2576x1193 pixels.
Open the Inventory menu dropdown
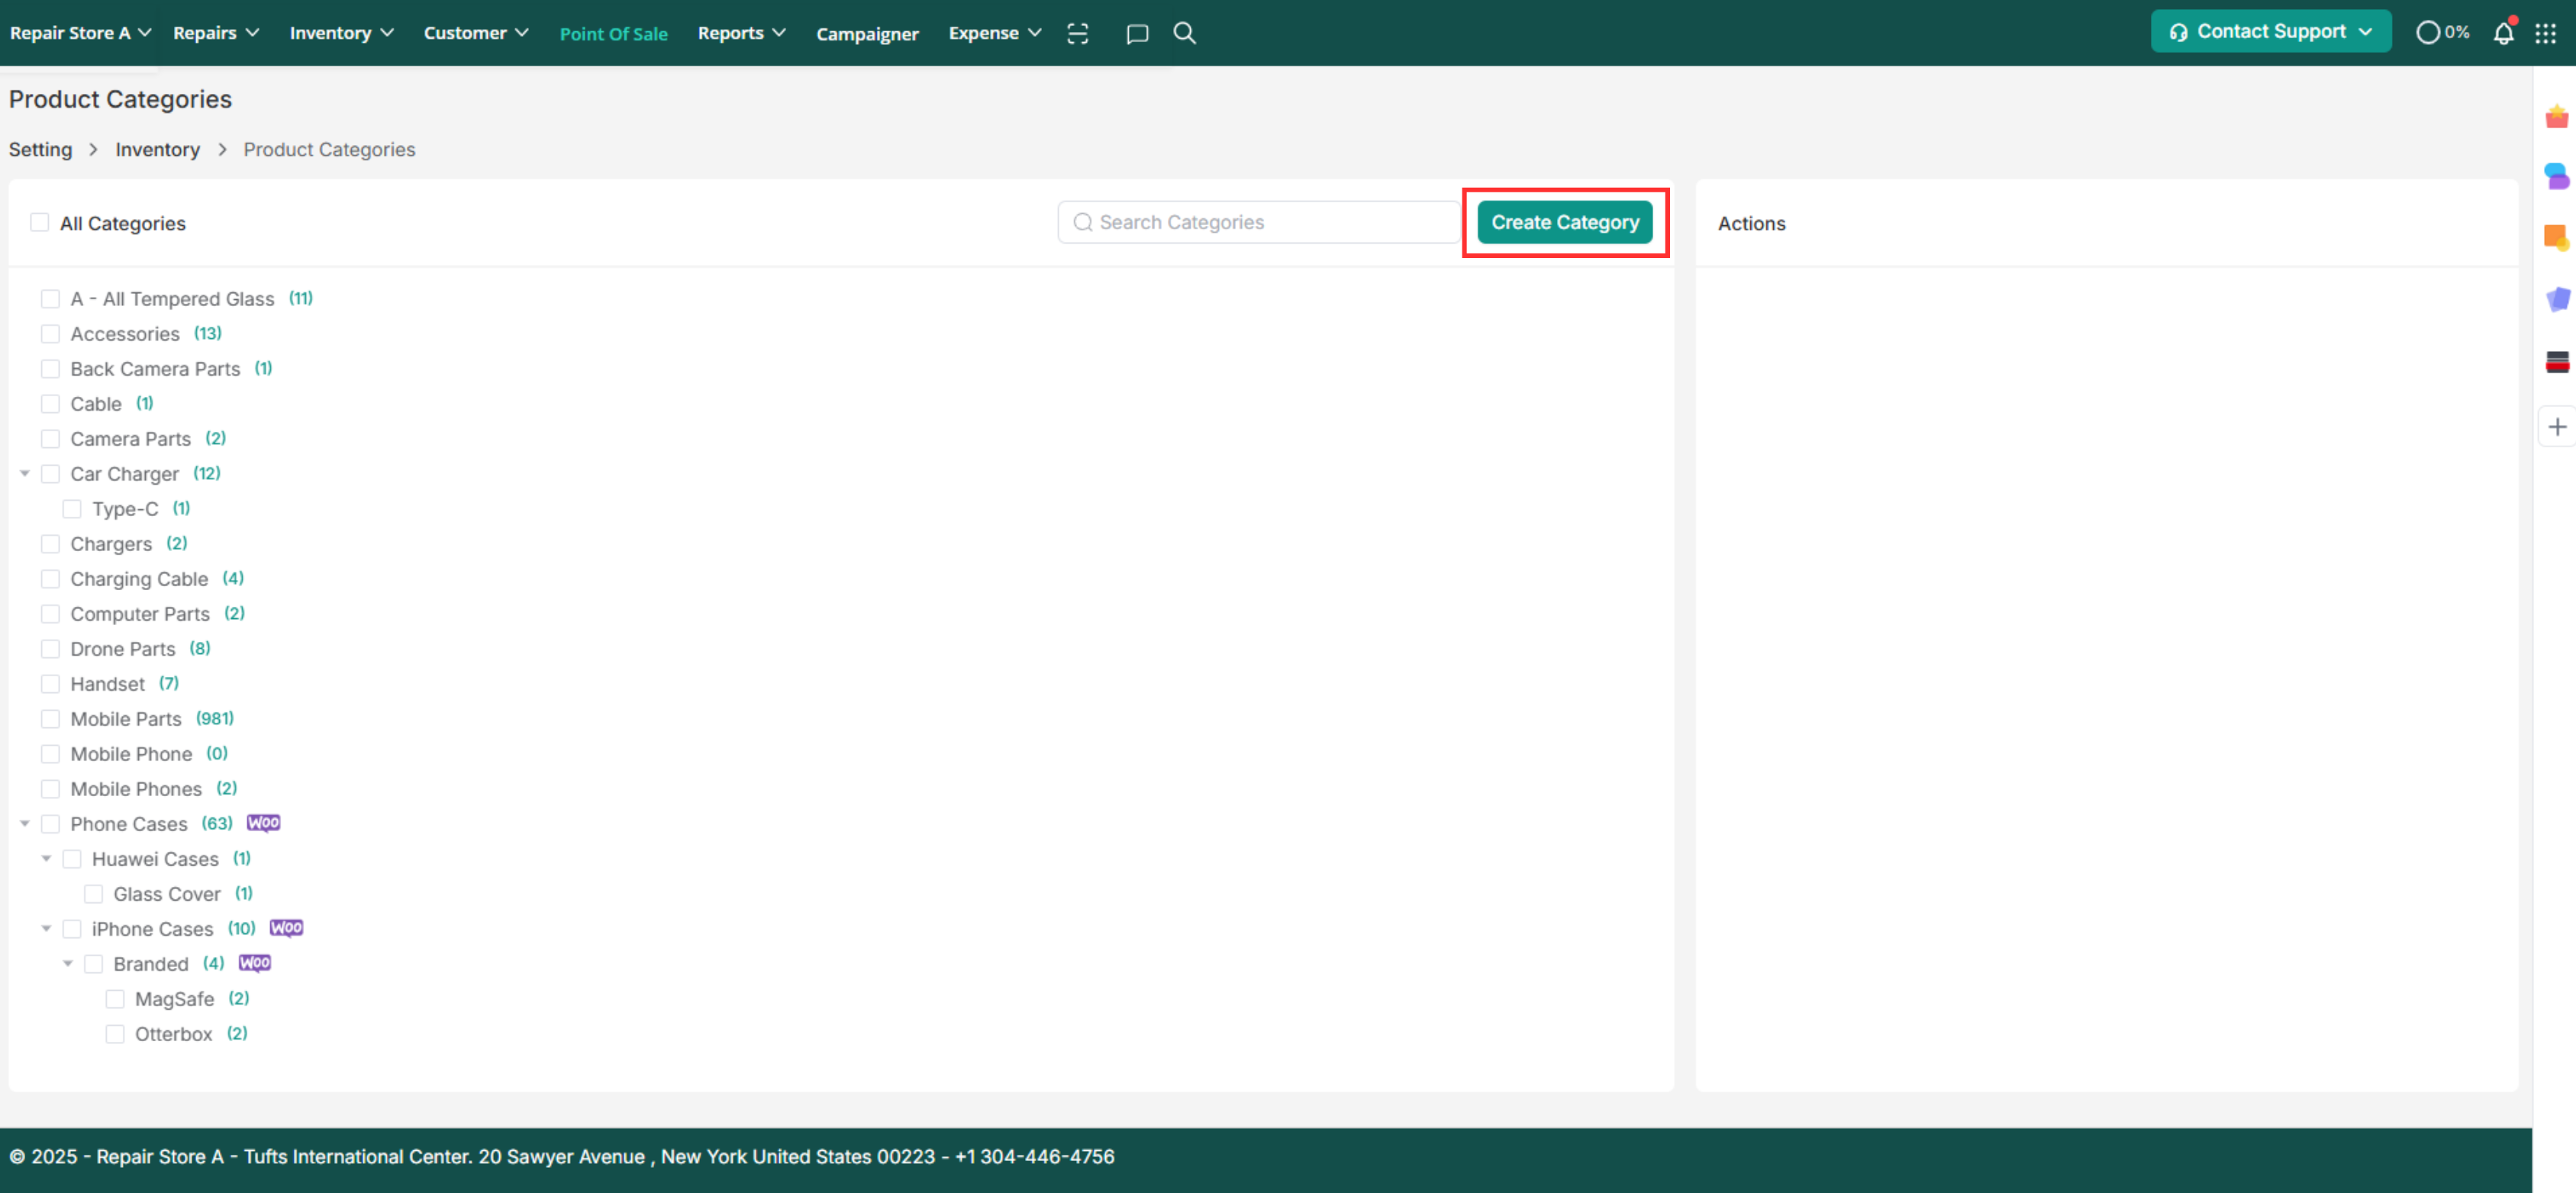[341, 33]
